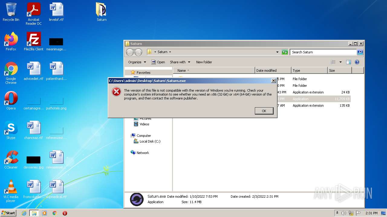Click New folder in the toolbar
This screenshot has height=217, width=387.
[204, 62]
